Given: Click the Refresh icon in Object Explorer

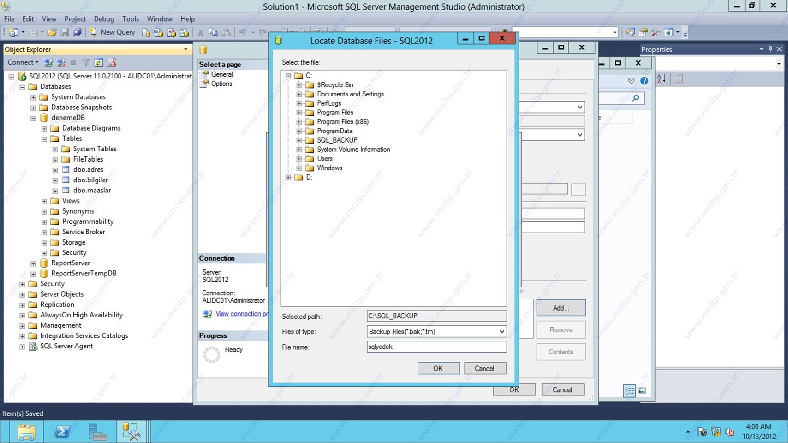Looking at the screenshot, I should (98, 62).
